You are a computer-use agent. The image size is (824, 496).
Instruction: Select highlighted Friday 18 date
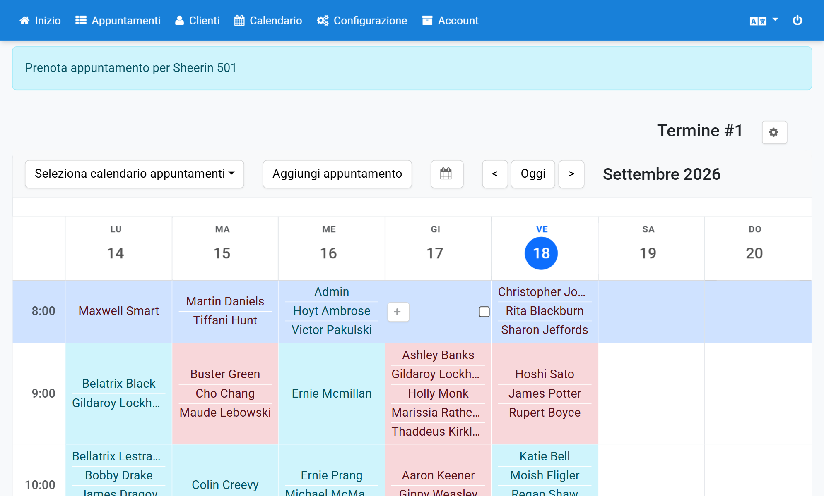click(541, 253)
